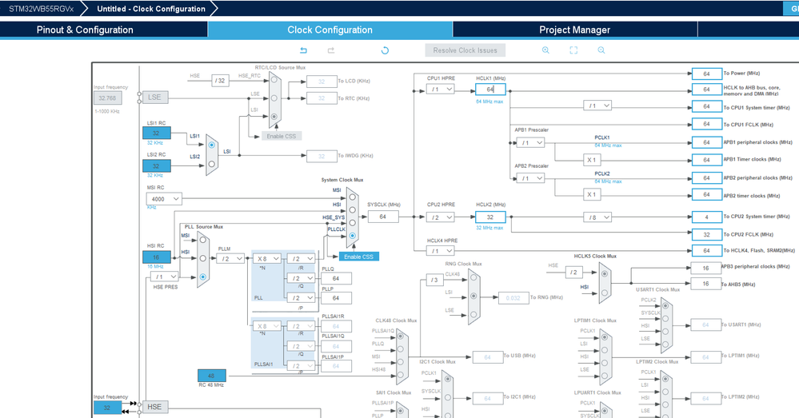Viewport: 799px width, 418px height.
Task: Click the fit-to-window zoom icon
Action: [x=573, y=50]
